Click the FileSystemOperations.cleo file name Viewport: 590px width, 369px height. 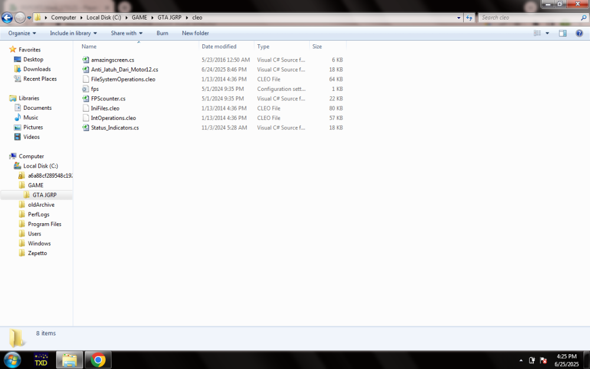(123, 80)
